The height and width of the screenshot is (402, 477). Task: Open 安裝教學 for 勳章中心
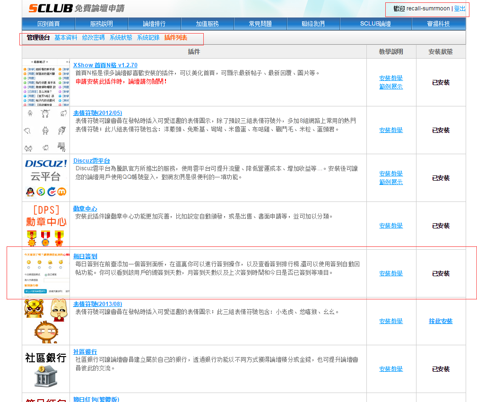point(391,226)
